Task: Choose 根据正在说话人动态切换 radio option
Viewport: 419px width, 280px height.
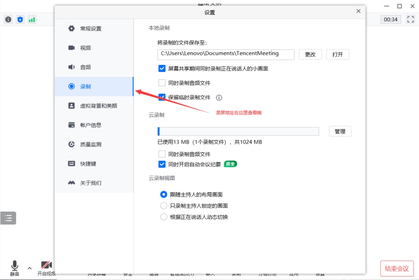Action: click(164, 217)
